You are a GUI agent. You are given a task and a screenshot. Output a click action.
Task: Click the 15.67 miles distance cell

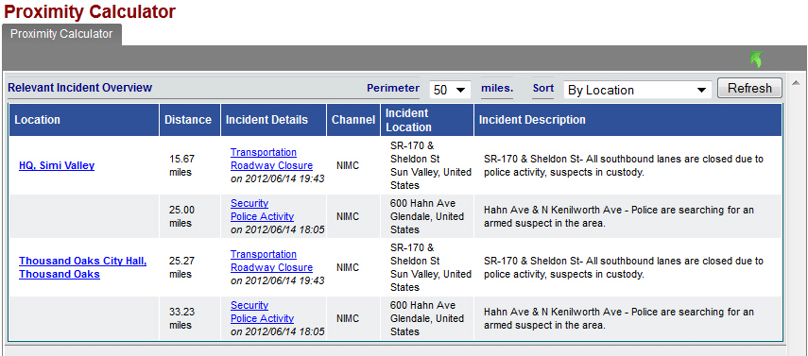pyautogui.click(x=190, y=165)
